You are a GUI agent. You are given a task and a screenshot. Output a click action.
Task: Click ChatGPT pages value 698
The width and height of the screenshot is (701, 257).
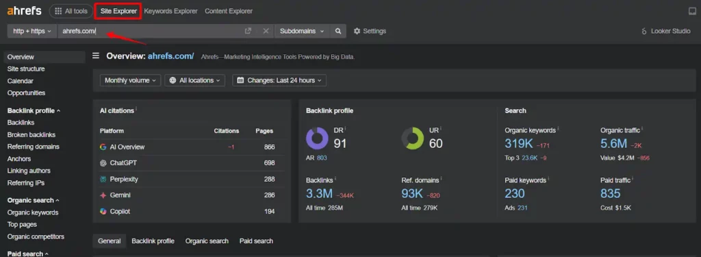click(x=269, y=163)
